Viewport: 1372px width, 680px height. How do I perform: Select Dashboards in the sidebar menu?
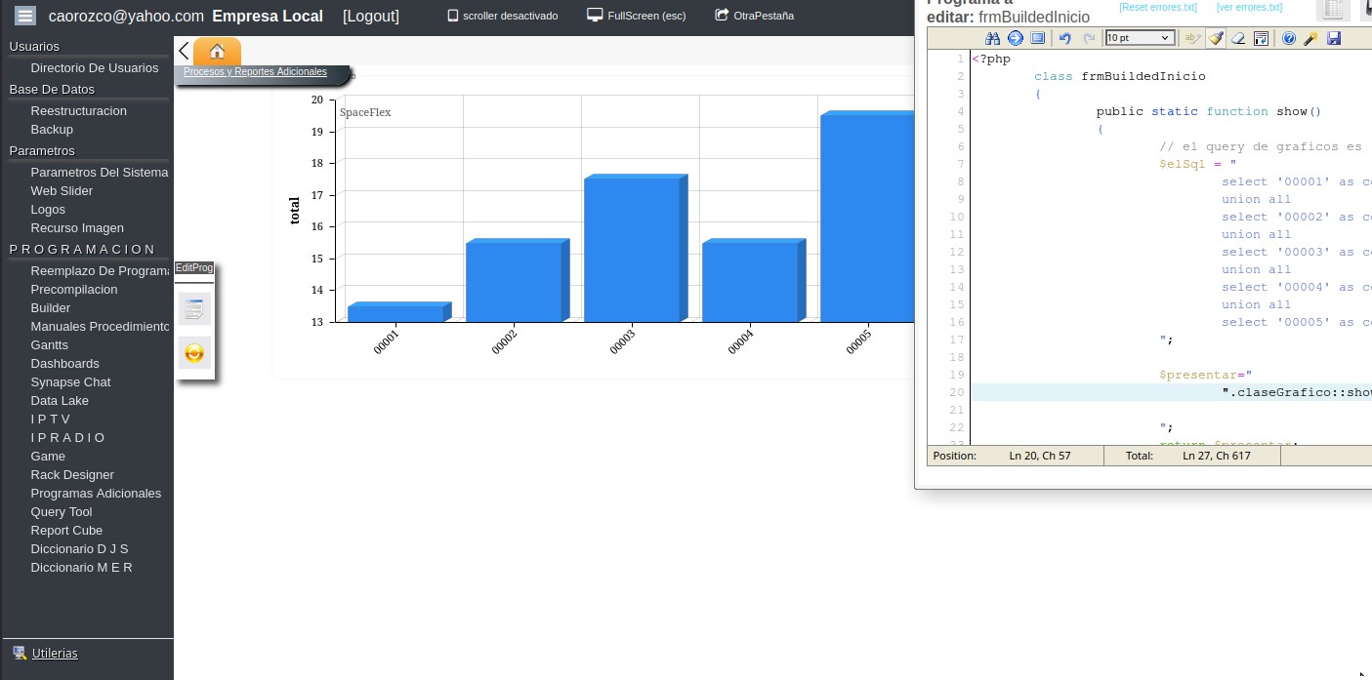click(x=64, y=363)
